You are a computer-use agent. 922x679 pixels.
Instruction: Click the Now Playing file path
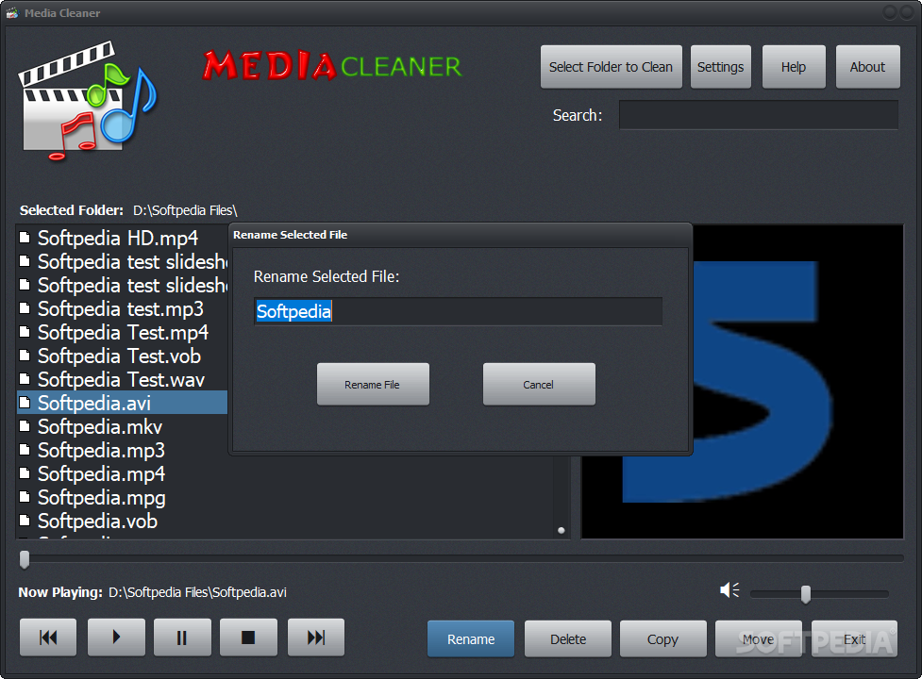click(197, 592)
